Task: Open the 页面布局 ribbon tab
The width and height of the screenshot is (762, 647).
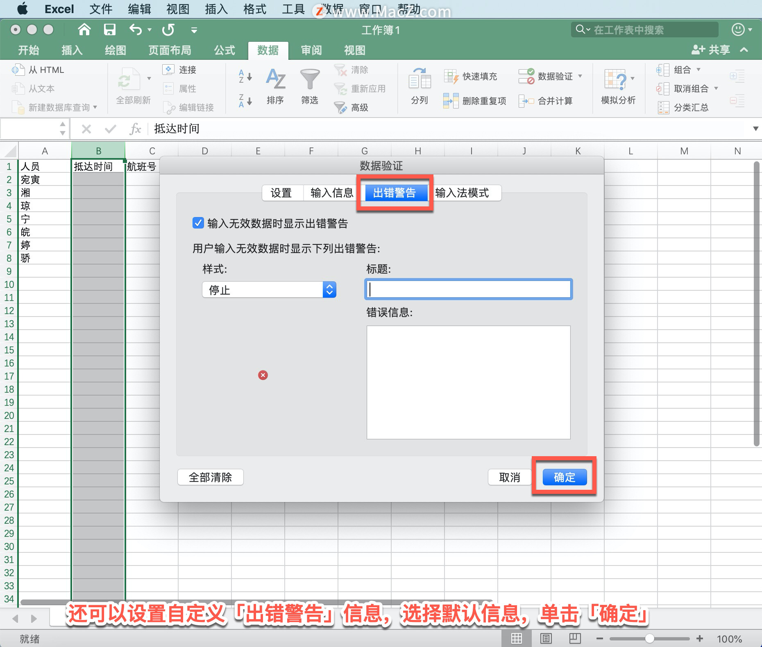Action: (170, 50)
